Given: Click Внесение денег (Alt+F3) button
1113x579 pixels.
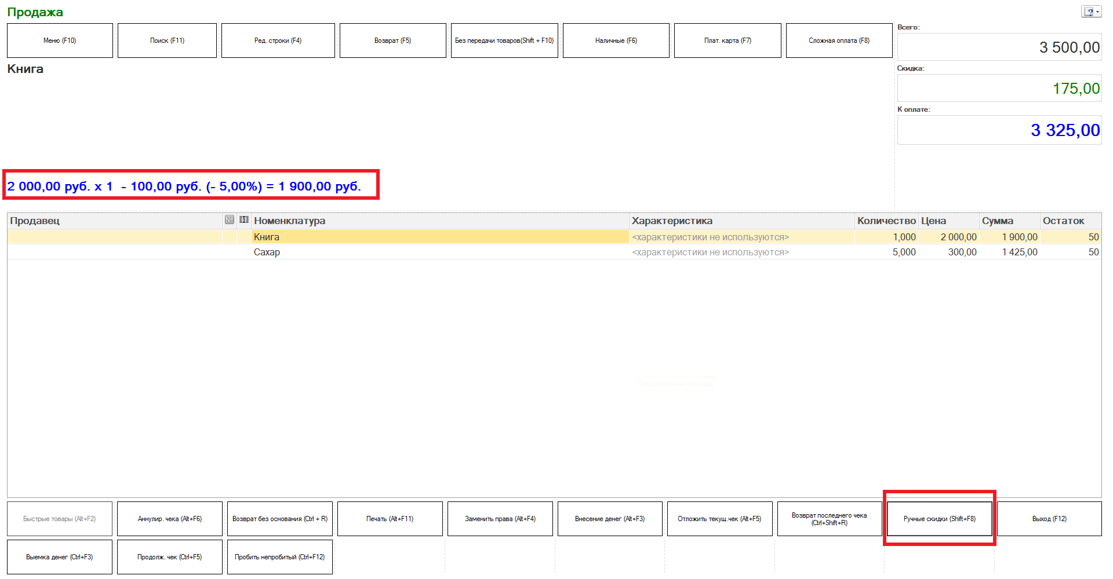Looking at the screenshot, I should point(609,519).
